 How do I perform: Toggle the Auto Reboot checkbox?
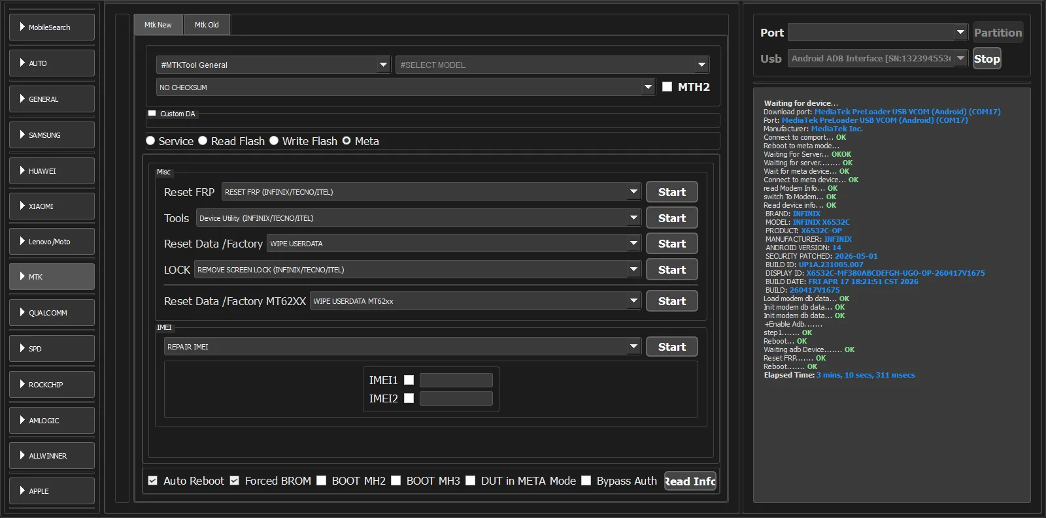(153, 481)
